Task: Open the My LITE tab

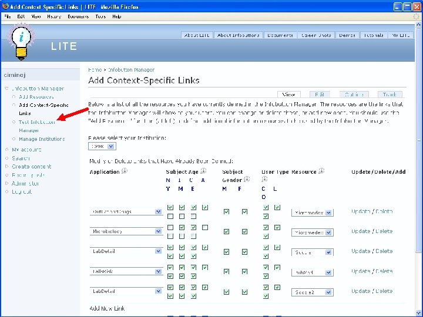Action: point(401,35)
